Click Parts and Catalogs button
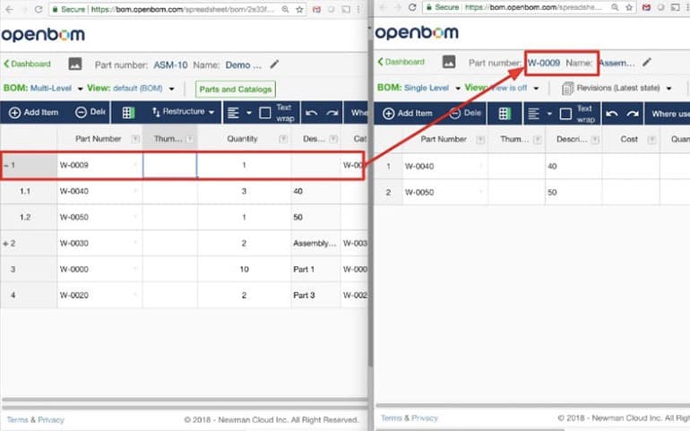Image resolution: width=690 pixels, height=431 pixels. pyautogui.click(x=236, y=89)
